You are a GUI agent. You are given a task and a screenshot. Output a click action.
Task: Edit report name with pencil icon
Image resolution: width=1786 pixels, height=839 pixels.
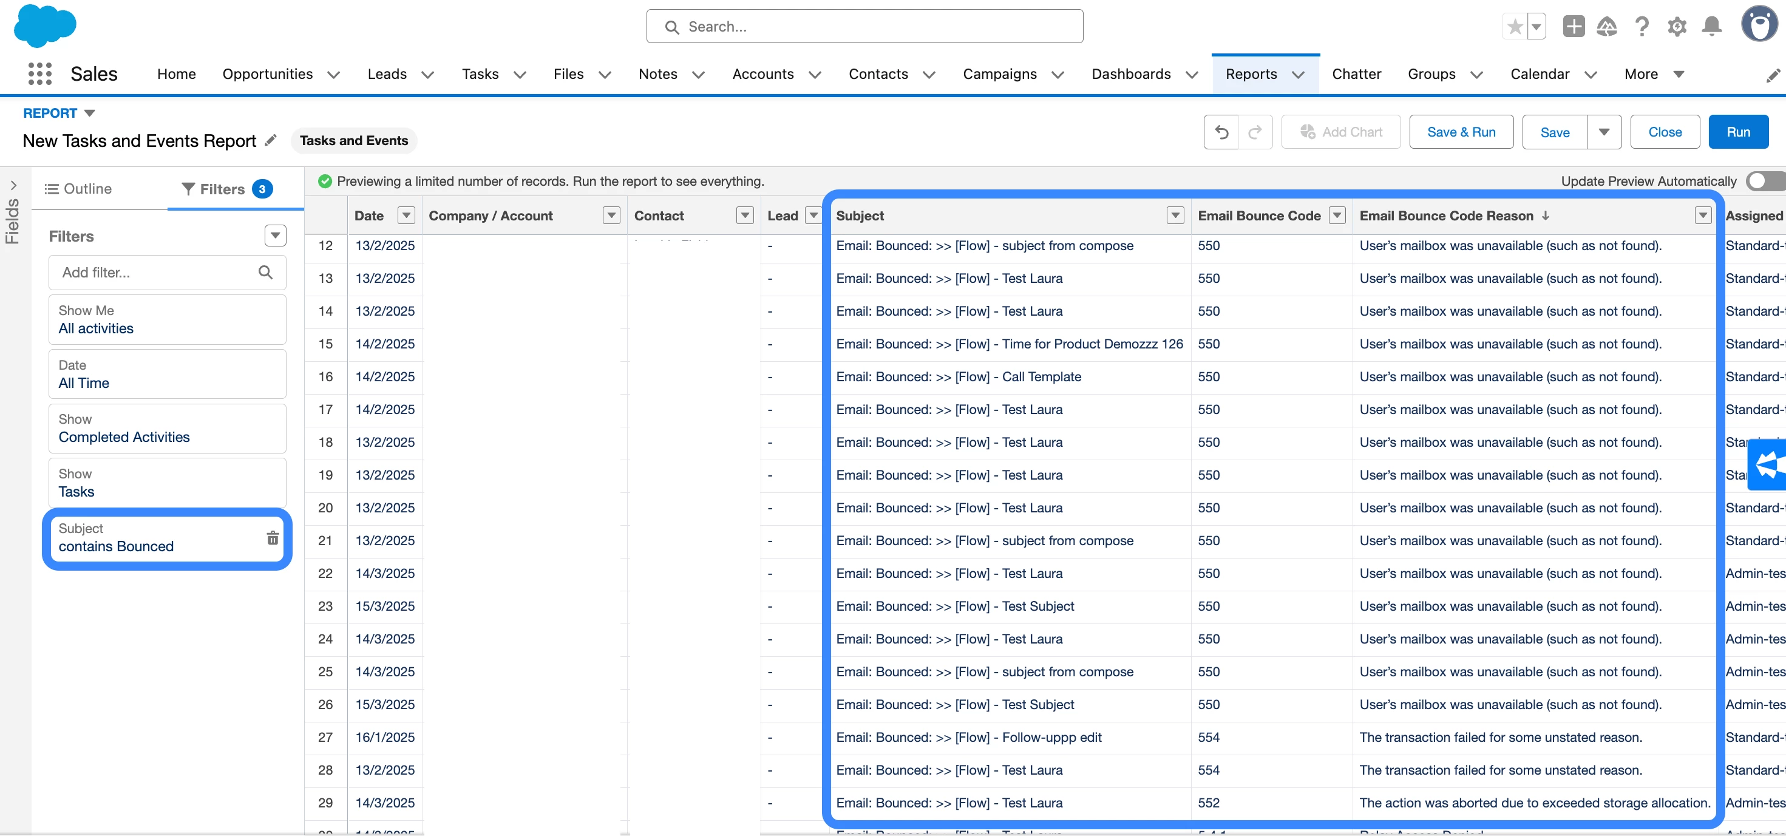(x=271, y=141)
